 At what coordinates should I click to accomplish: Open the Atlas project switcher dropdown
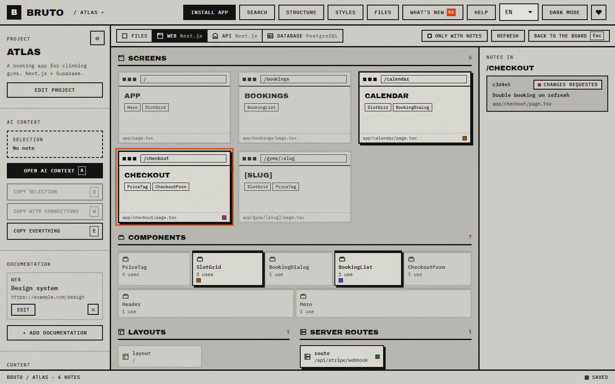(x=89, y=12)
